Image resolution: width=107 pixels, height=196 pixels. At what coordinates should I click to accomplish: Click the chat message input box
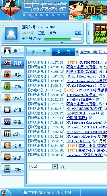click(x=68, y=177)
